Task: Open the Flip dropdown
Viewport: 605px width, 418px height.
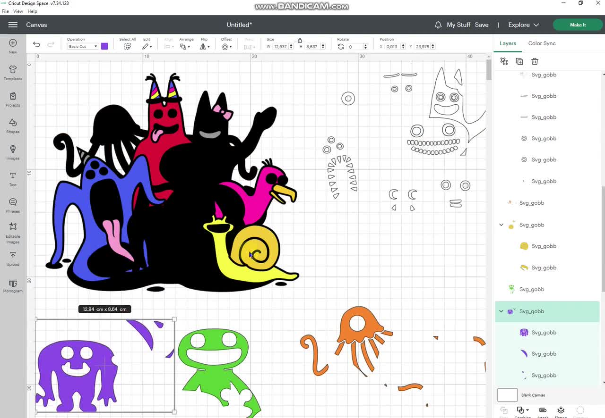Action: [205, 46]
